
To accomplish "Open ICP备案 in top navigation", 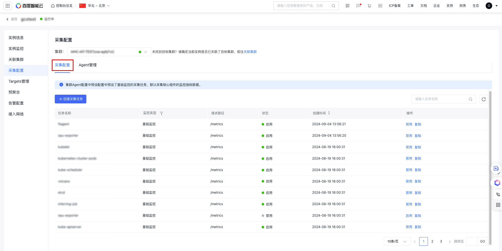I will point(395,6).
